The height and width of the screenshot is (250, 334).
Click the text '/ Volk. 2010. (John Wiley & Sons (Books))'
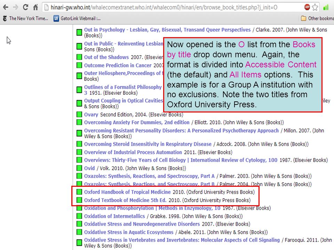pyautogui.click(x=142, y=168)
